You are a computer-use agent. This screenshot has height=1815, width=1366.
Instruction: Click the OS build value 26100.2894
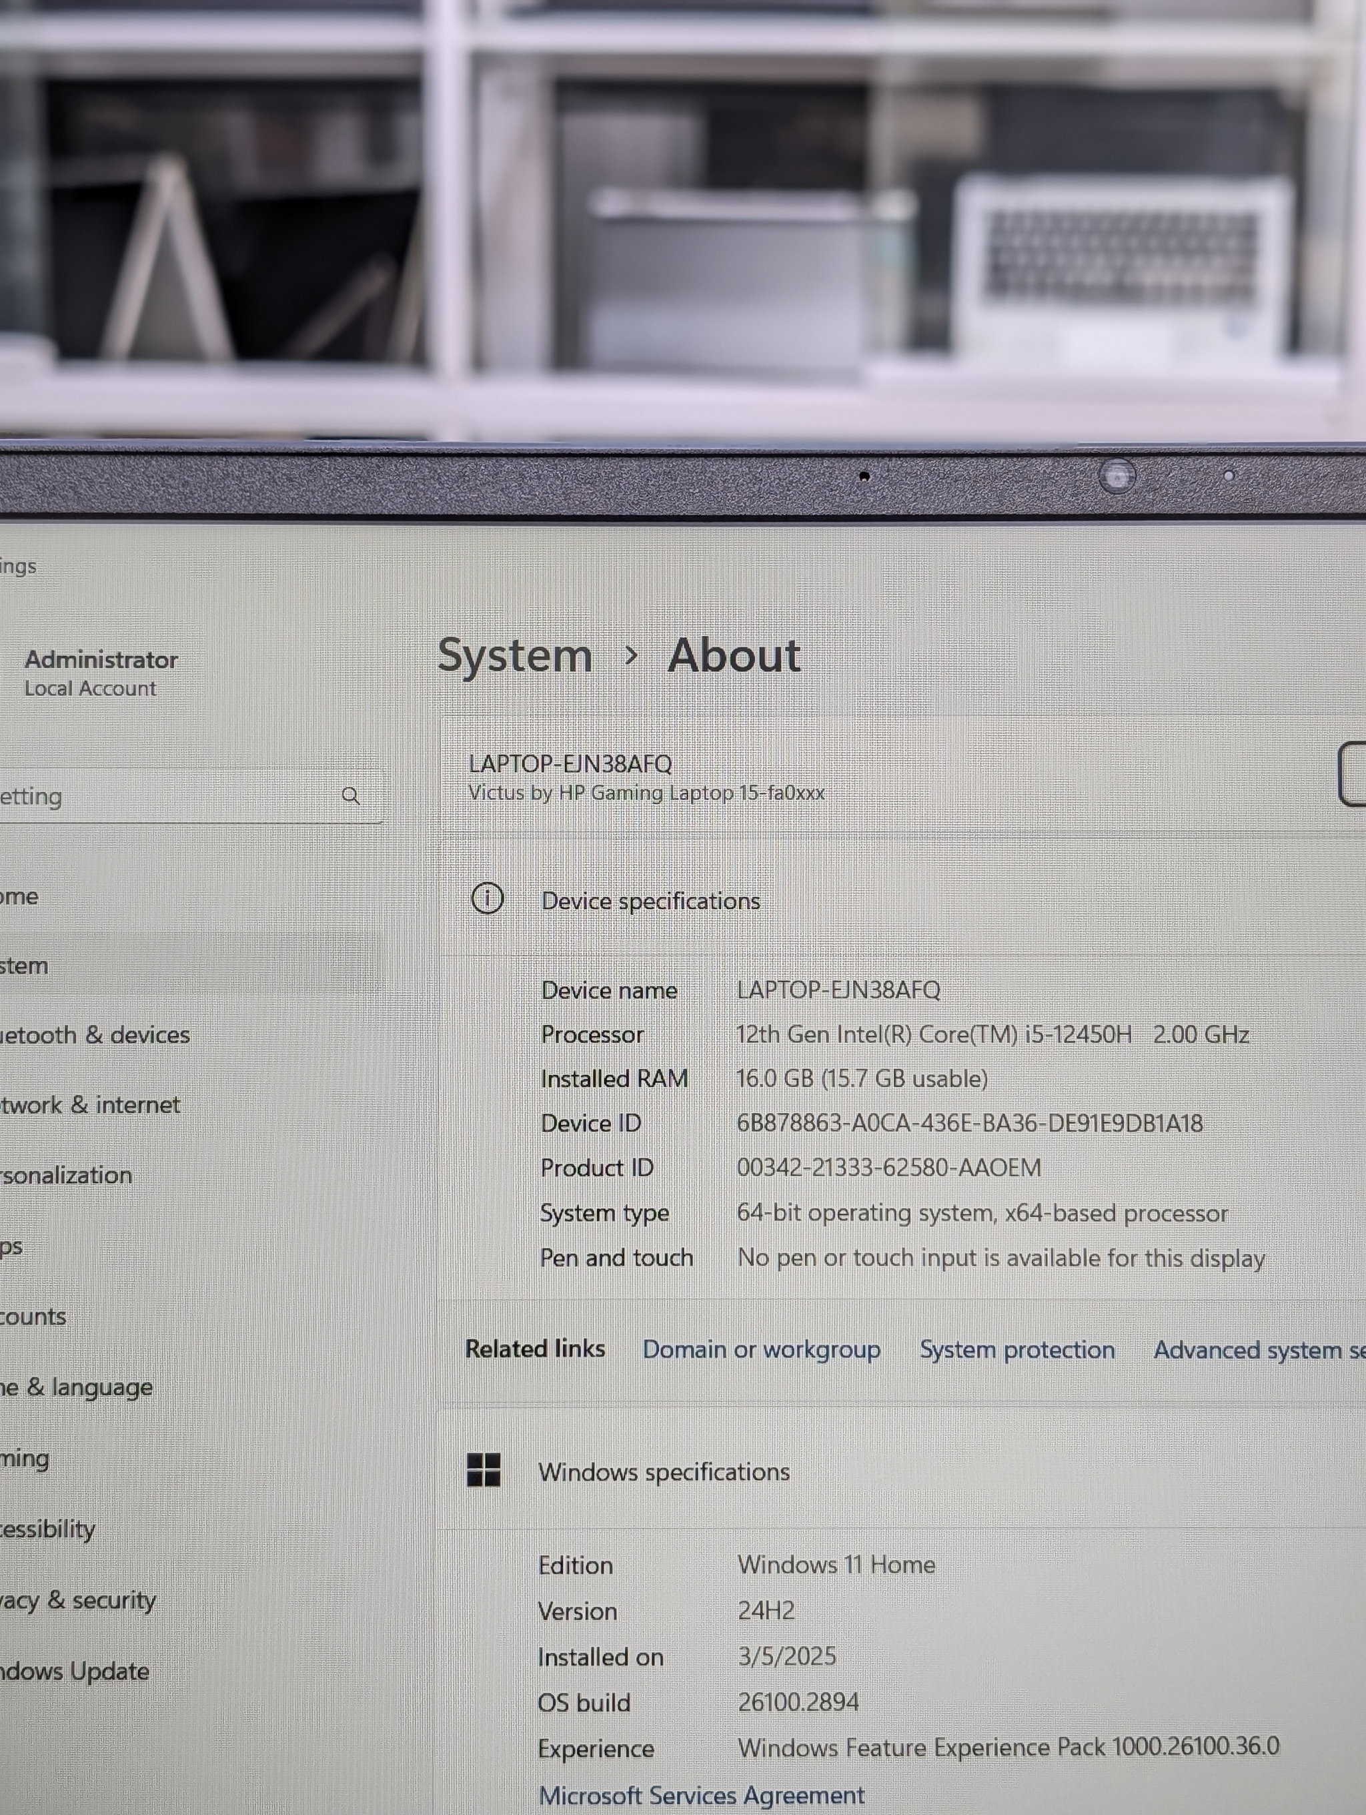click(x=798, y=1702)
